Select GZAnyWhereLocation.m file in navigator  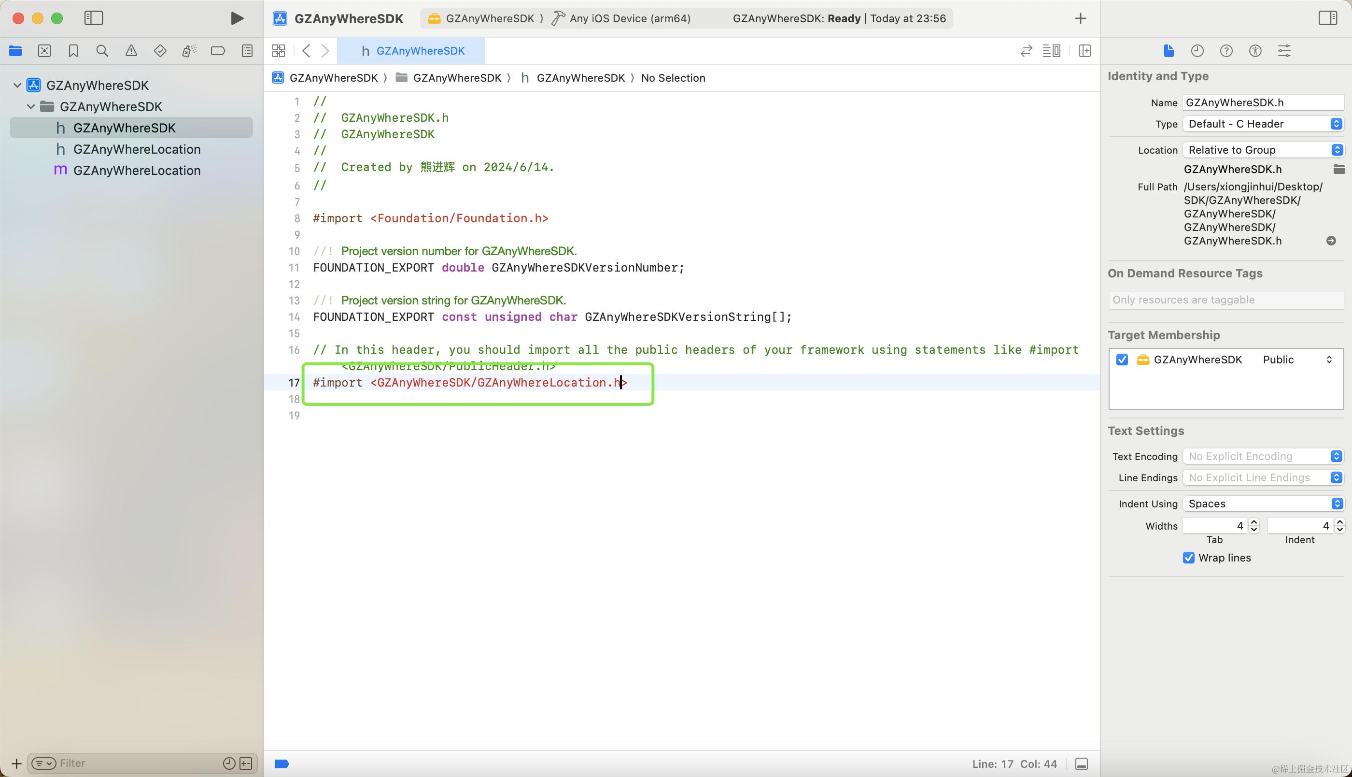[137, 171]
